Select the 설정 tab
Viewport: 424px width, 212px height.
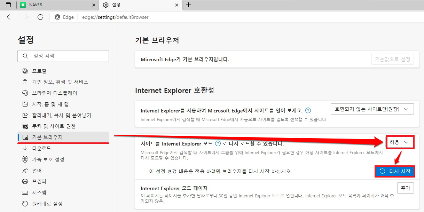pyautogui.click(x=141, y=5)
